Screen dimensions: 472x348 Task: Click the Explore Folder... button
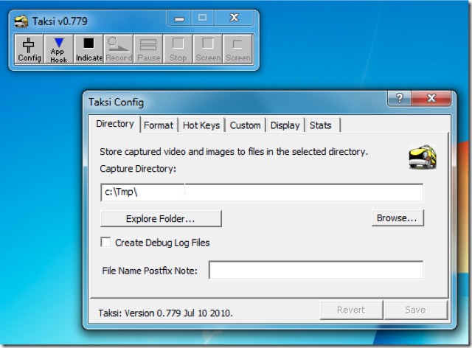(x=161, y=218)
